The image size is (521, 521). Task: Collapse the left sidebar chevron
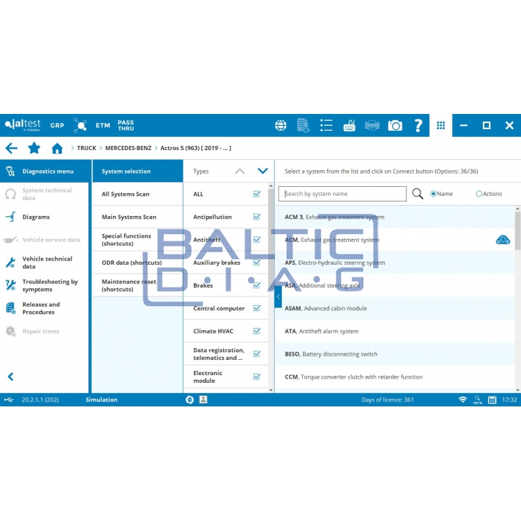10,377
